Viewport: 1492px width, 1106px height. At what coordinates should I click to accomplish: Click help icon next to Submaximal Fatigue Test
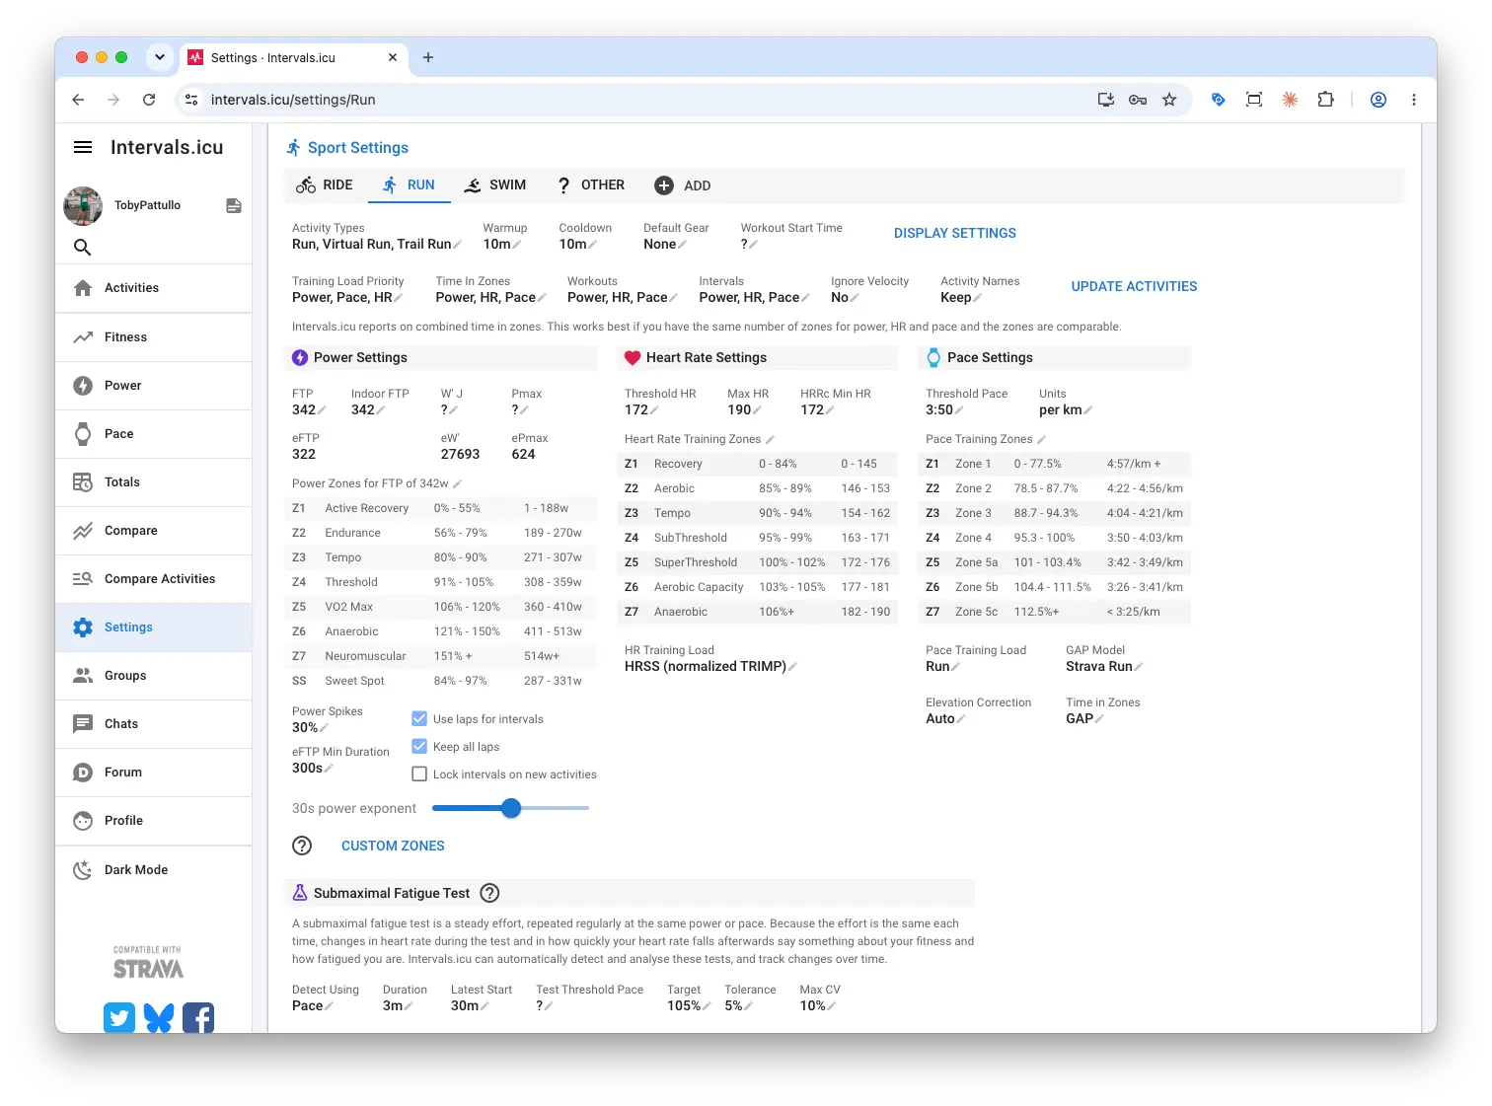click(x=489, y=893)
